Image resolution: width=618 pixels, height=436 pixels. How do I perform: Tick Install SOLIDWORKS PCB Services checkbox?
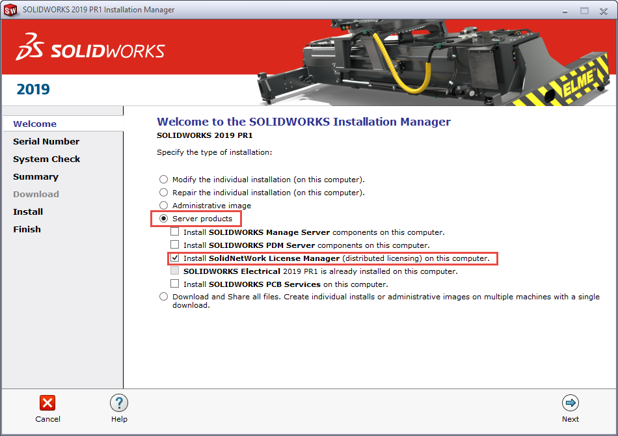click(x=175, y=284)
